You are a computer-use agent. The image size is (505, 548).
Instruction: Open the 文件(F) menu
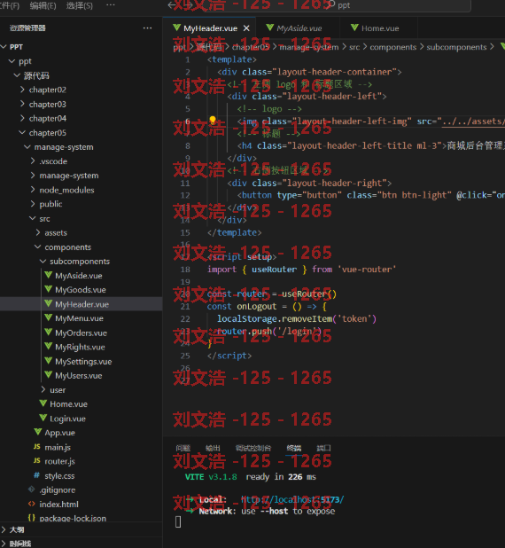[x=10, y=5]
